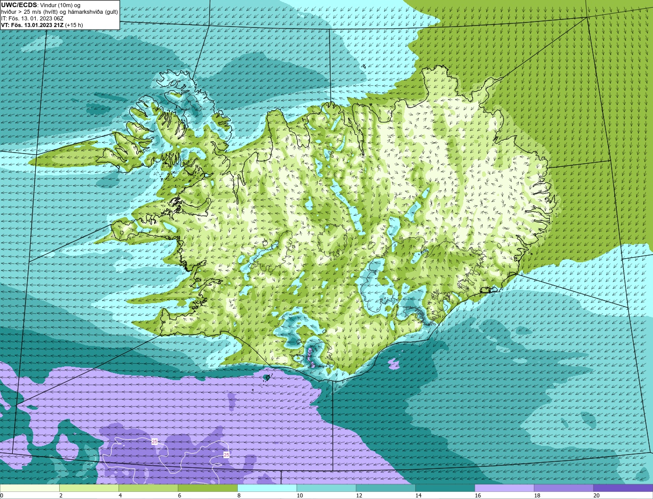Click the "hviður > 25 m/s (hvítt)" caption line
Screen dimensions: 653x499
pos(31,12)
